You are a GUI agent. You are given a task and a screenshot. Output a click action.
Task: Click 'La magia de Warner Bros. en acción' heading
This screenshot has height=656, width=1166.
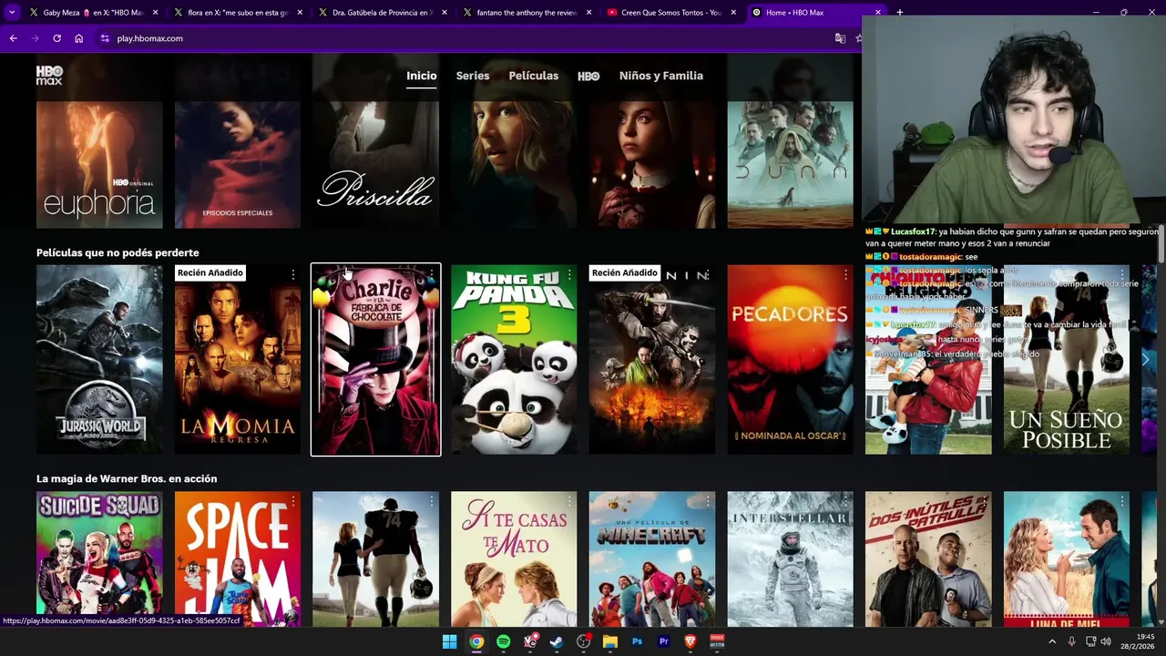pos(127,478)
